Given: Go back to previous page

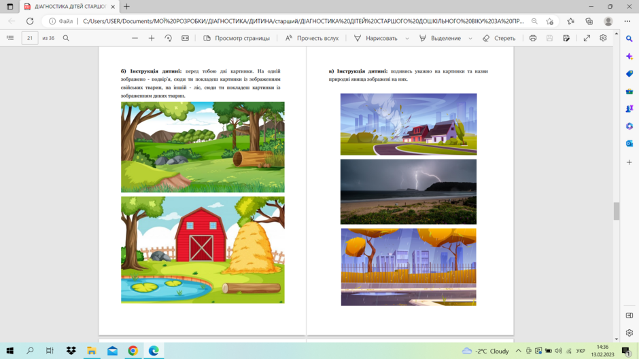Looking at the screenshot, I should point(12,21).
